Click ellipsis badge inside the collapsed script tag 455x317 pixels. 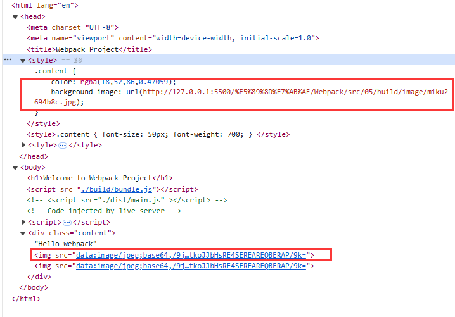click(x=67, y=223)
